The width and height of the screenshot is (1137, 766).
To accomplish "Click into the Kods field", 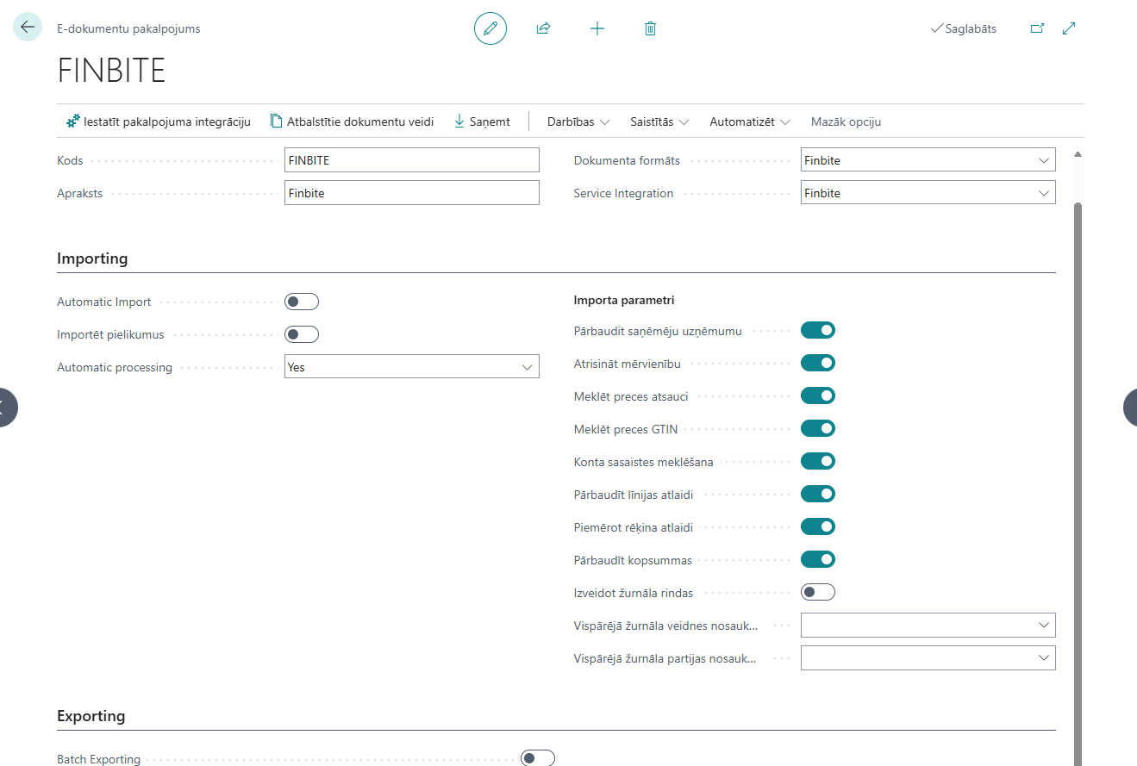I will (x=412, y=160).
